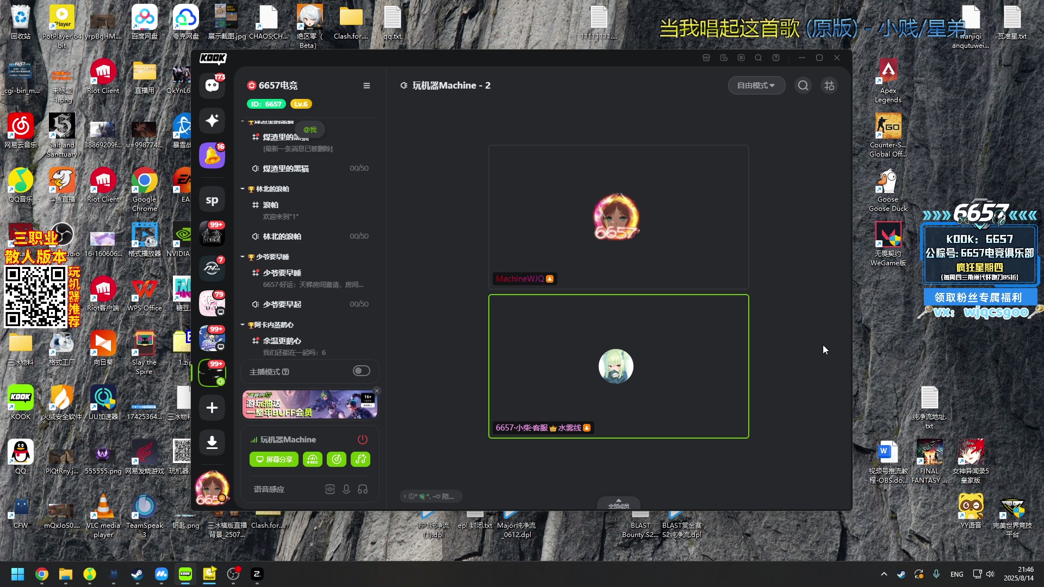Click the ENG language indicator in tray
Viewport: 1044px width, 587px height.
click(956, 574)
